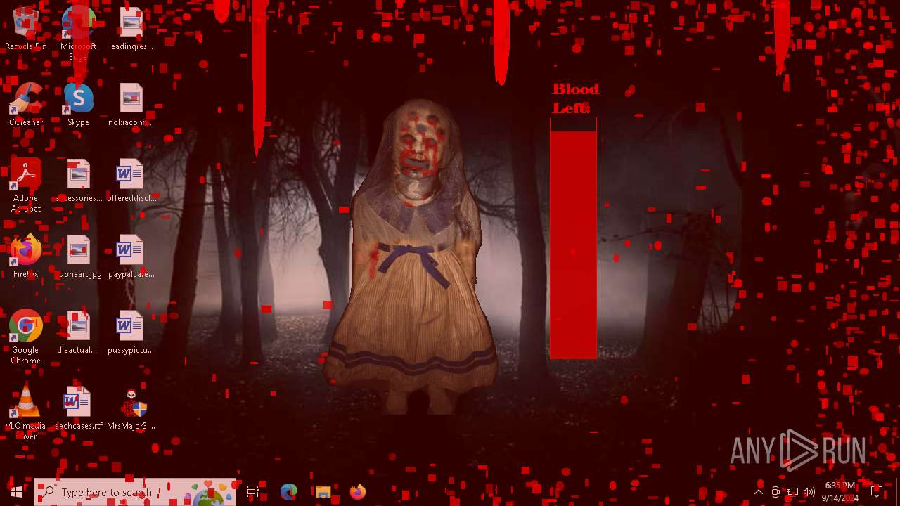
Task: Open the Recycle Bin desktop icon
Action: point(26,30)
